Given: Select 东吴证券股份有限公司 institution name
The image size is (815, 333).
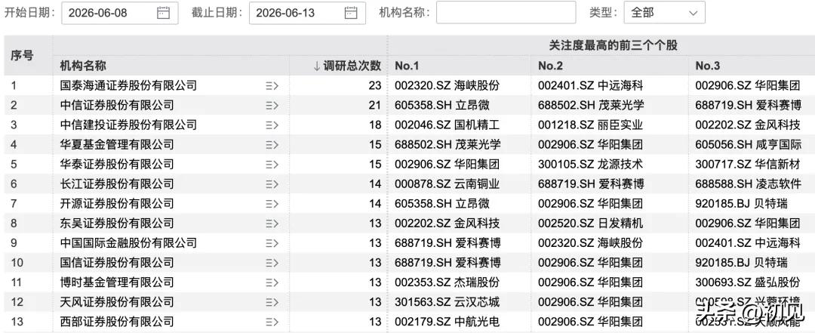Looking at the screenshot, I should point(117,224).
